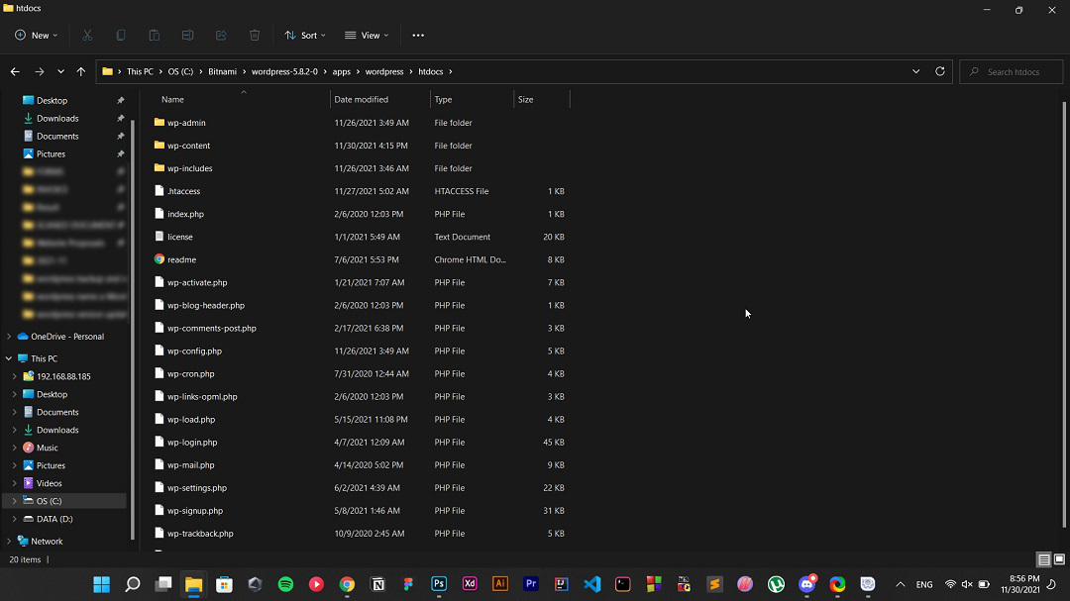The width and height of the screenshot is (1070, 601).
Task: Sort by the Type column header
Action: coord(472,100)
